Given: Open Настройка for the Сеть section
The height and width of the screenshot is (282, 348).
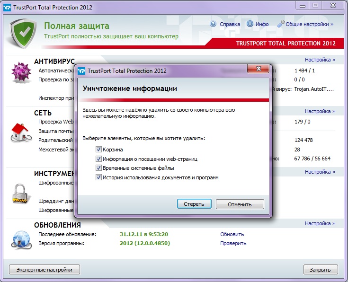Looking at the screenshot, I should tap(320, 111).
